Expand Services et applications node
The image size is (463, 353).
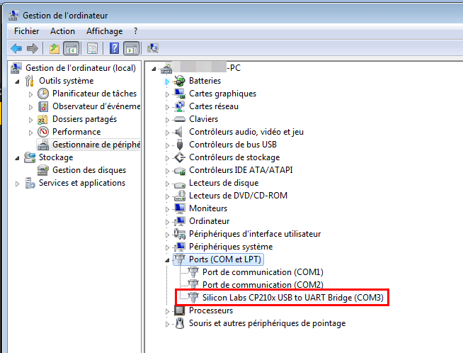pyautogui.click(x=18, y=183)
